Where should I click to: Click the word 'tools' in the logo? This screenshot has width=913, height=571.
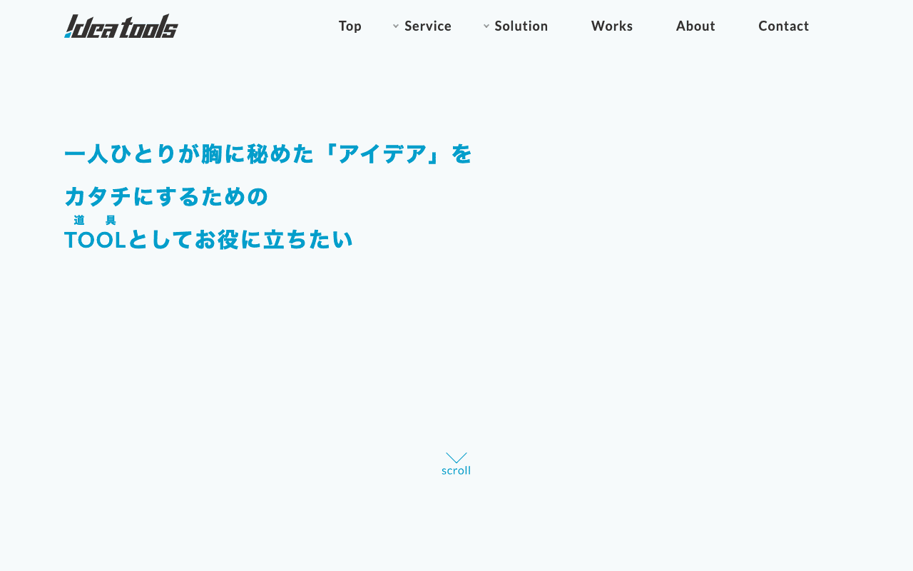(x=148, y=26)
